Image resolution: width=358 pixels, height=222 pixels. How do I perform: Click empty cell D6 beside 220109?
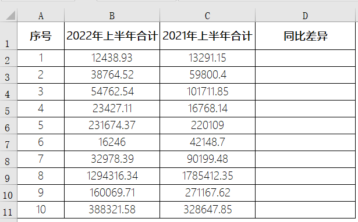305,126
